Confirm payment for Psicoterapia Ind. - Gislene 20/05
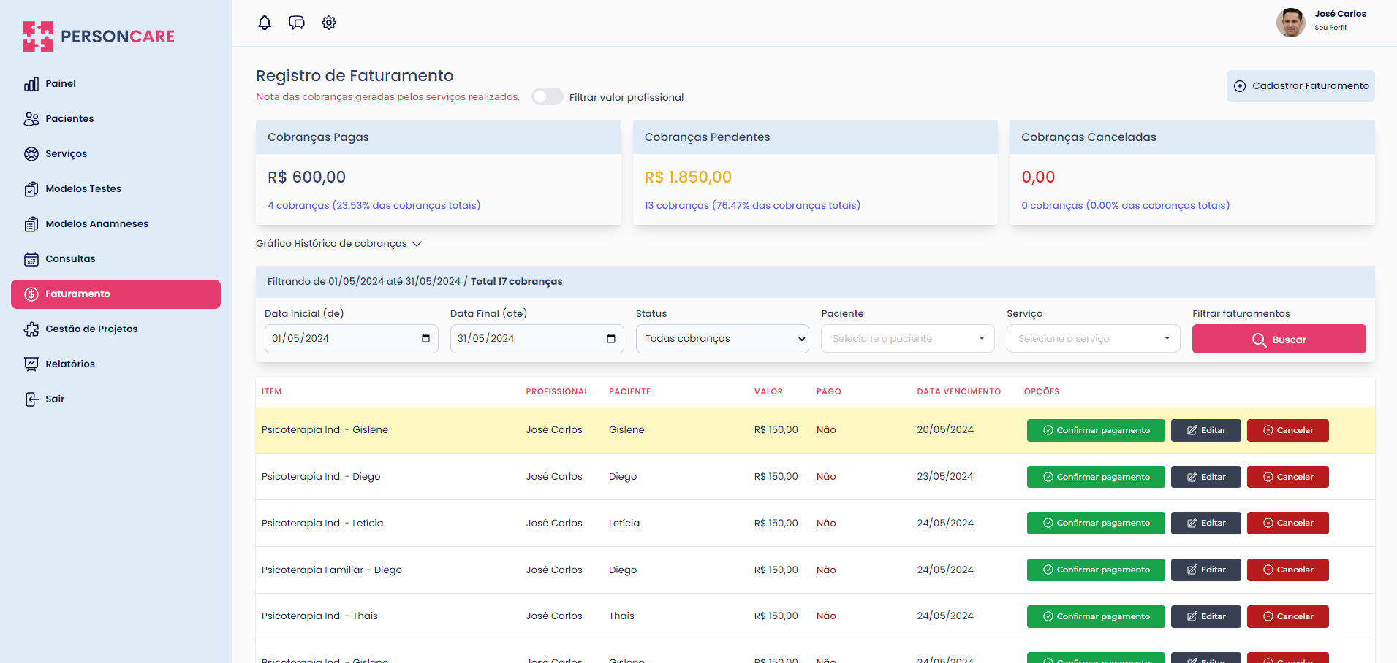Image resolution: width=1397 pixels, height=663 pixels. pos(1096,431)
